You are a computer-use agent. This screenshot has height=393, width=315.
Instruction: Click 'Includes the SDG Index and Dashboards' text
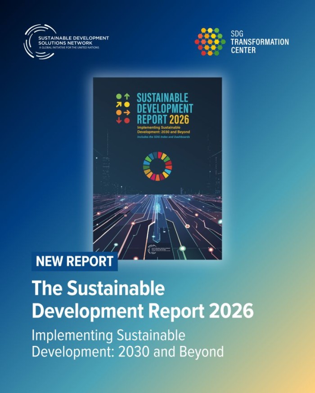(x=163, y=137)
